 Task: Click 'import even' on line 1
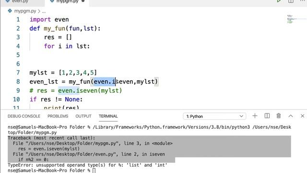click(49, 20)
